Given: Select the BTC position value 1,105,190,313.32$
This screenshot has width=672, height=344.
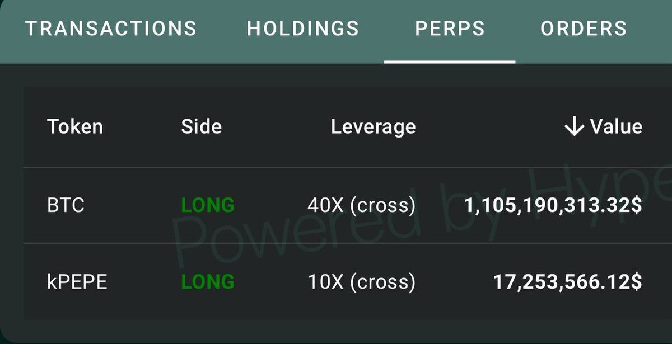Looking at the screenshot, I should click(x=553, y=205).
